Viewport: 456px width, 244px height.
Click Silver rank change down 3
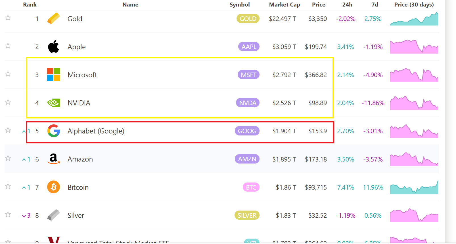(x=26, y=216)
